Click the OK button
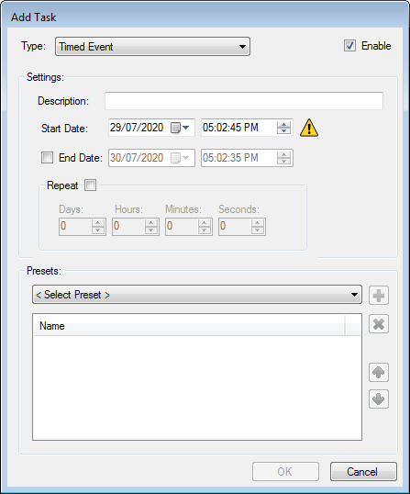This screenshot has width=410, height=494. pos(285,472)
